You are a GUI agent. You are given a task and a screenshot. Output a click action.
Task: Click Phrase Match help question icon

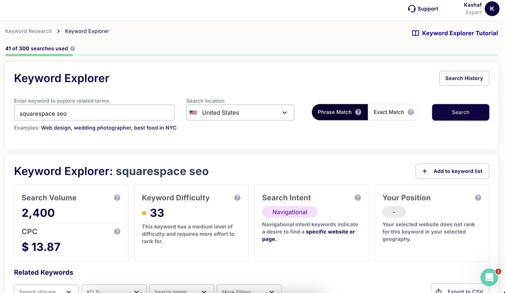[x=358, y=112]
